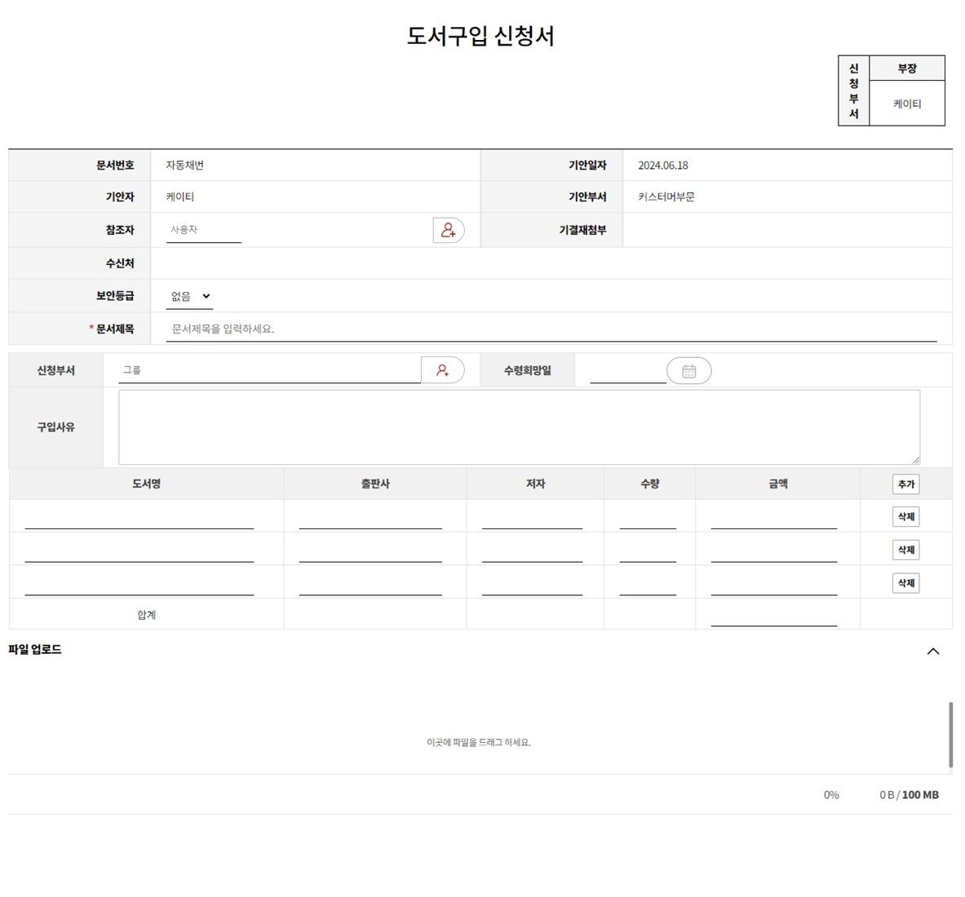Click the file drop area 이곳에 파일을 드래그 하세요
The width and height of the screenshot is (965, 897).
click(x=479, y=743)
